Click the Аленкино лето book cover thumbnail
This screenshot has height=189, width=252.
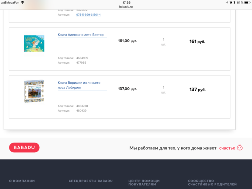coord(34,43)
